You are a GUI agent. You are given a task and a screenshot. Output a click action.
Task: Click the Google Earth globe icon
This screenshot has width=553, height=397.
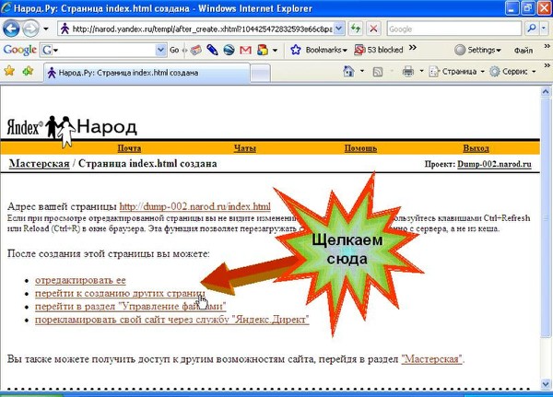229,51
